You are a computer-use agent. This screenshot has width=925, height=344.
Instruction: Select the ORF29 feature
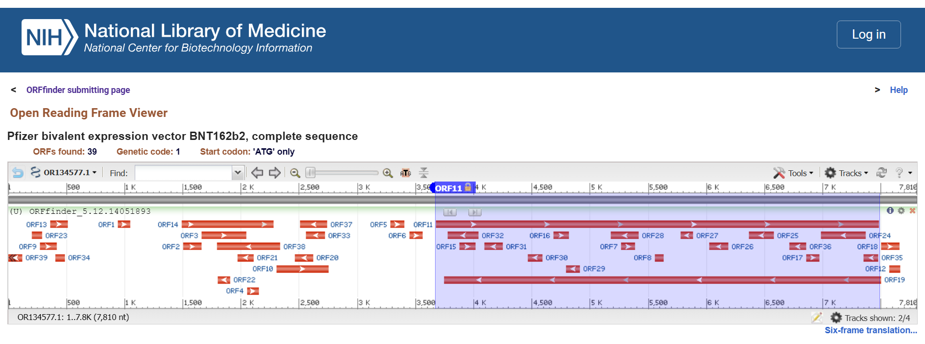click(x=573, y=269)
